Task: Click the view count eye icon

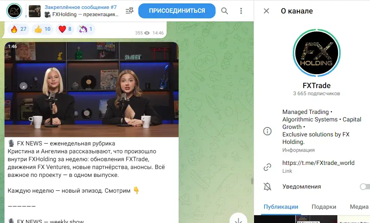Action: click(x=147, y=33)
